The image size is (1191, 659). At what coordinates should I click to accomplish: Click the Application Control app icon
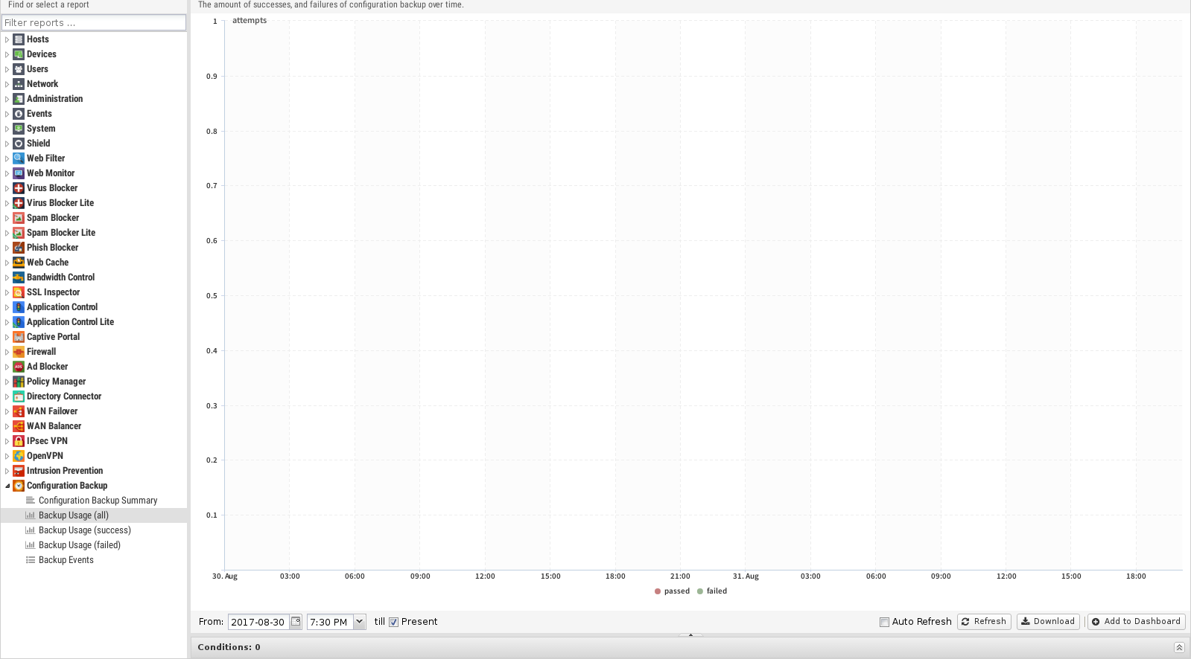[19, 307]
